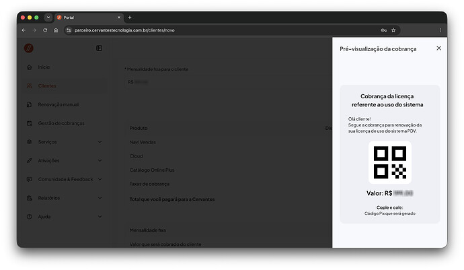
Task: Click the macOS yellow minimize window button
Action: [x=30, y=18]
